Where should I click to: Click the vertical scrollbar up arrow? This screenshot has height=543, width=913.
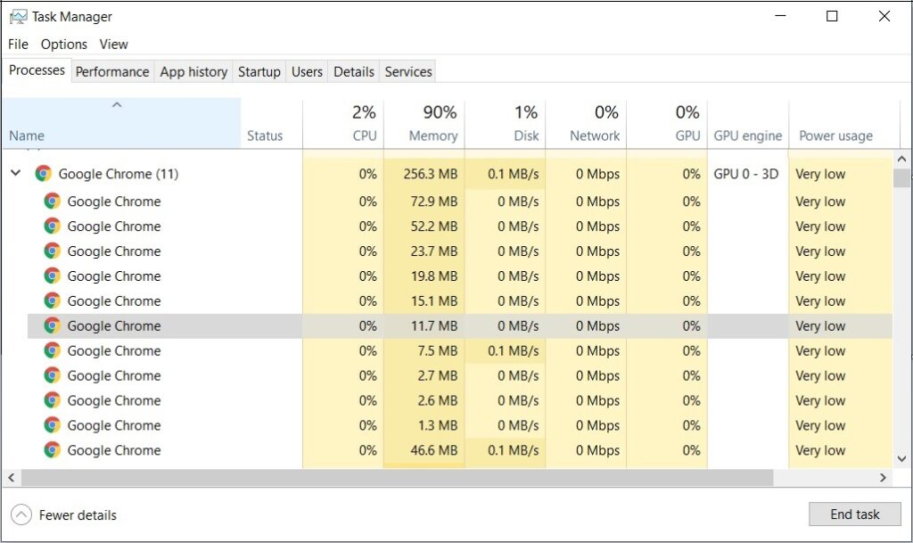(901, 159)
